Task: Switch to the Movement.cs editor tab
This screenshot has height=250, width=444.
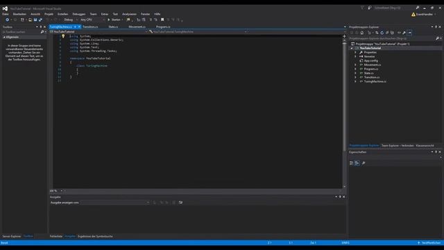Action: 137,26
